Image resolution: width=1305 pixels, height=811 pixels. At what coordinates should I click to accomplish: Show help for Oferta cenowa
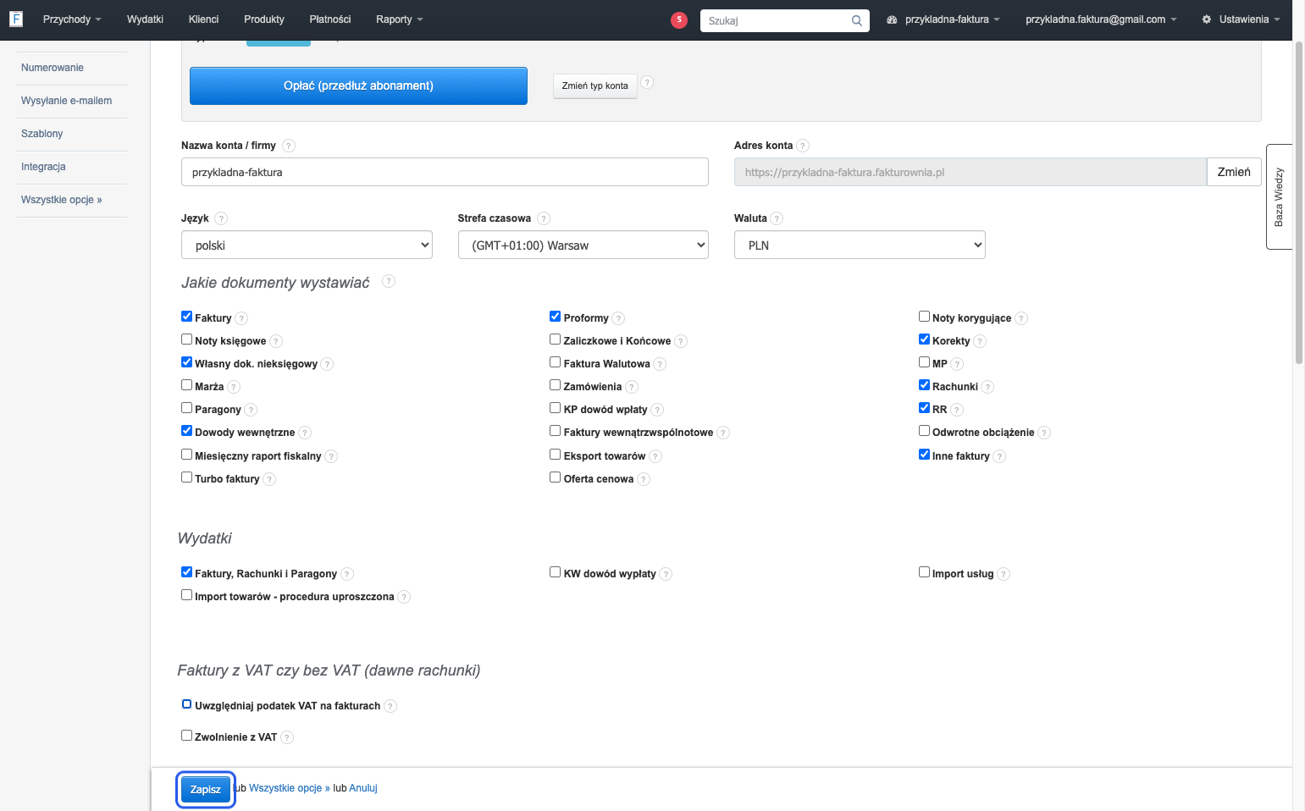point(644,479)
